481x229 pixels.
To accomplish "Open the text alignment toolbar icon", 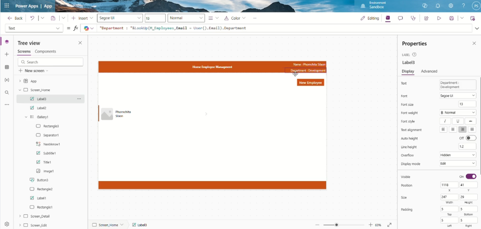I will tap(211, 18).
